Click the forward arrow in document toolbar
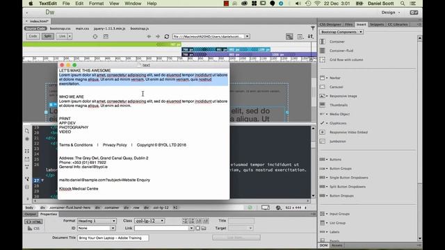The image size is (445, 250). coord(158,37)
